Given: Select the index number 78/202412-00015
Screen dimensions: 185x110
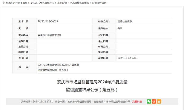Looking at the screenshot, I should pos(48,21).
